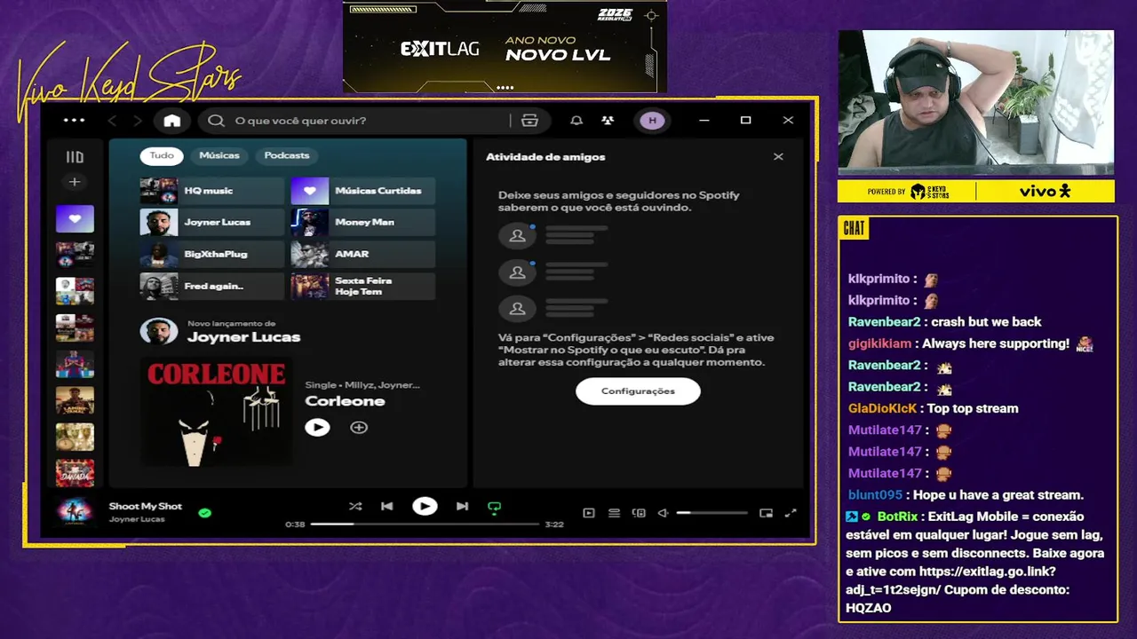Open the Spotify three-dot menu

[x=75, y=120]
